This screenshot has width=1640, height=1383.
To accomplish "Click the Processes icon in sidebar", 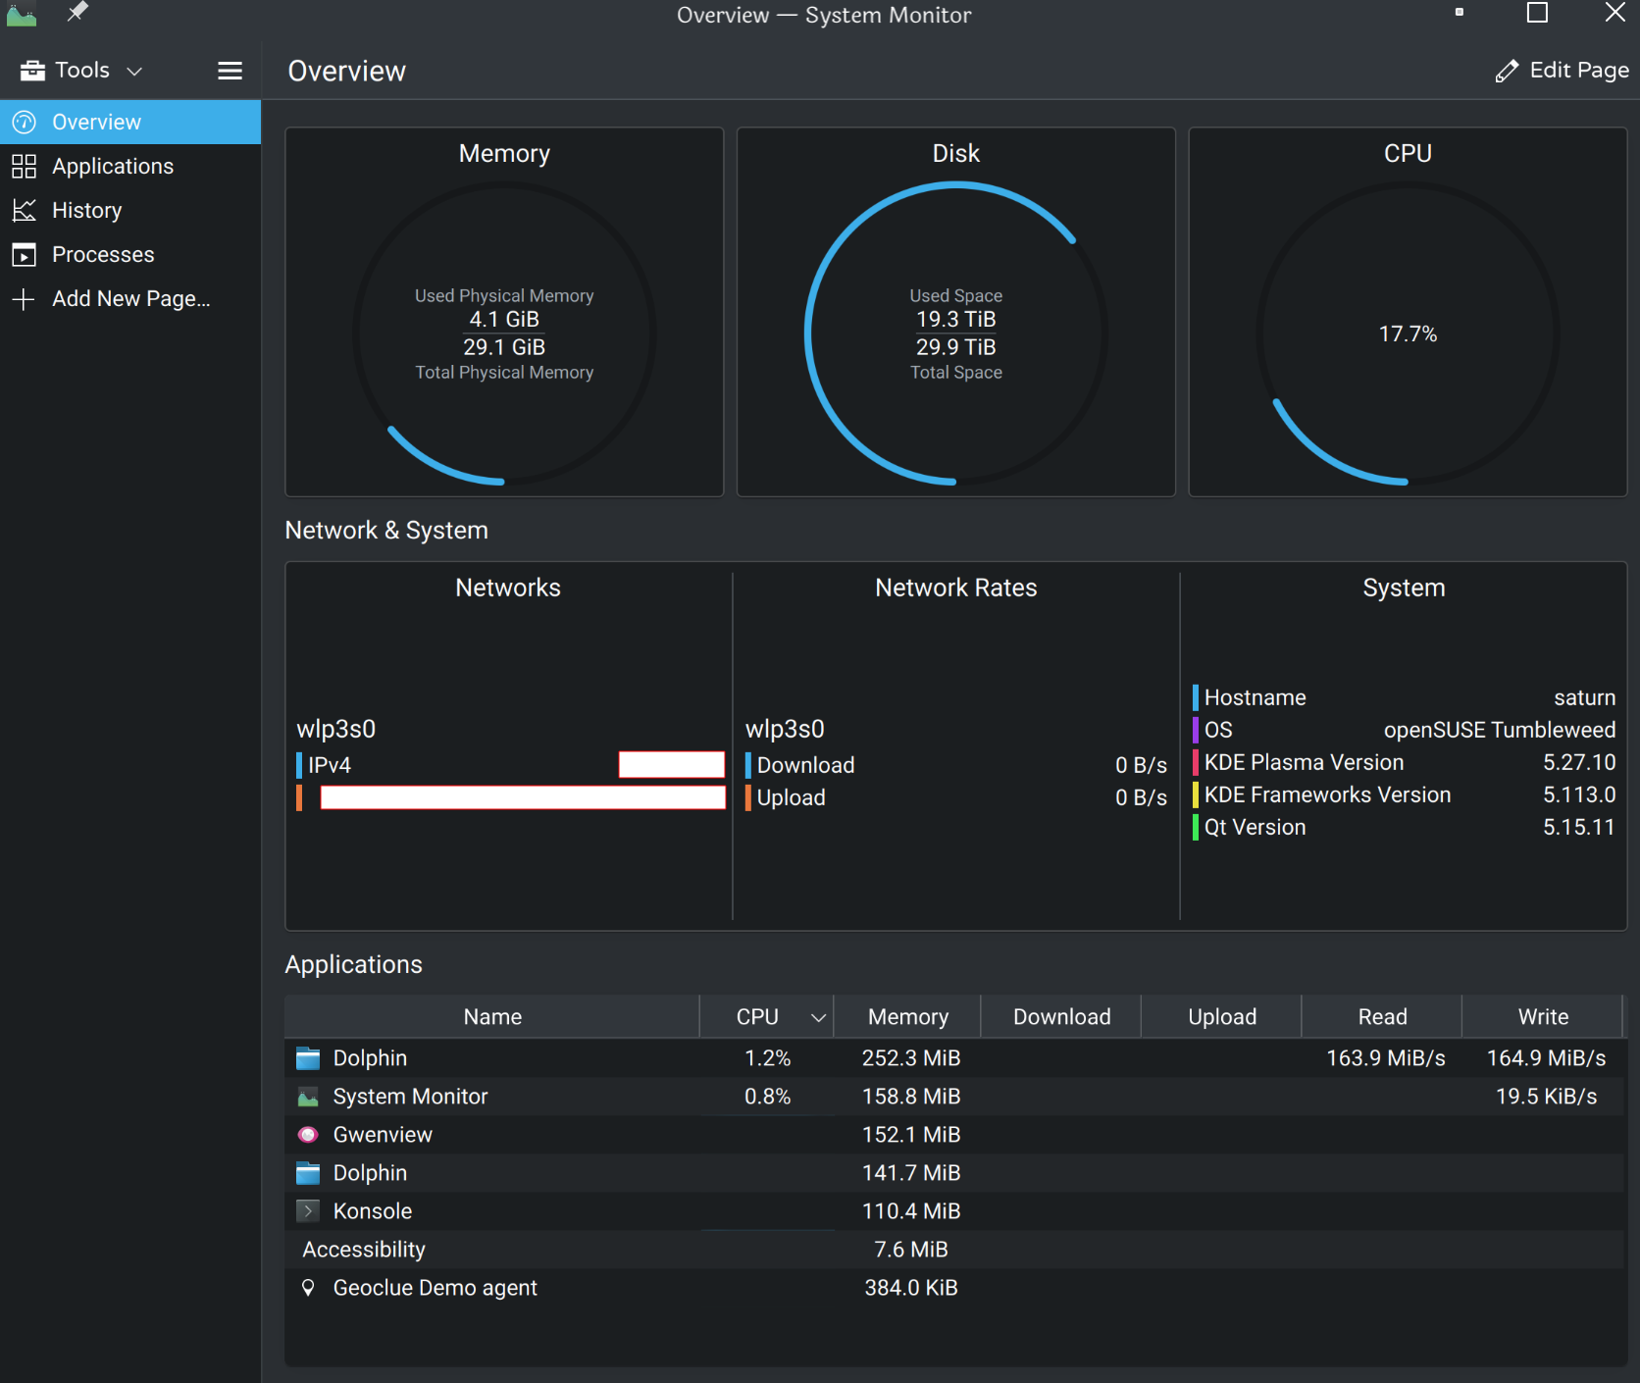I will (24, 254).
